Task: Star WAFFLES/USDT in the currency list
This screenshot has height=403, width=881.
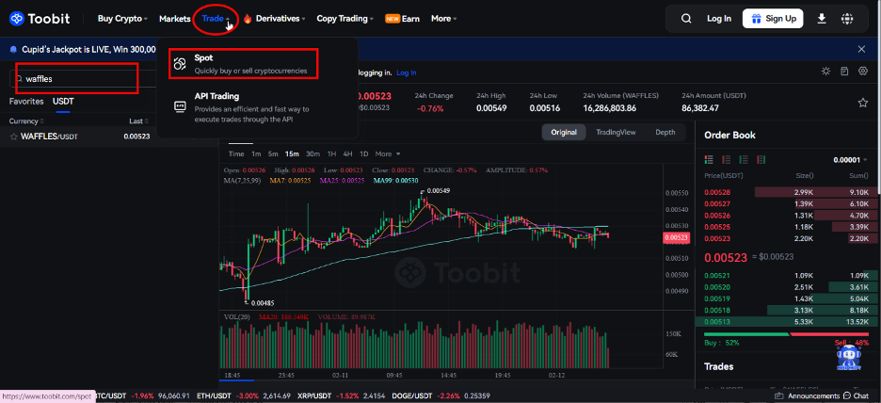Action: click(x=14, y=137)
